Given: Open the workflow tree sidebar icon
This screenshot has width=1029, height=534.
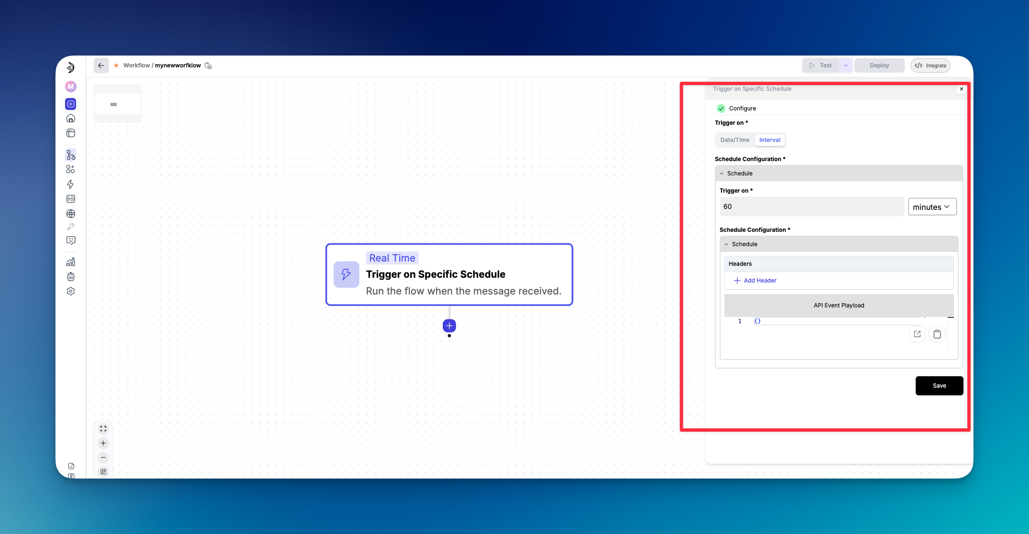Looking at the screenshot, I should [x=71, y=155].
